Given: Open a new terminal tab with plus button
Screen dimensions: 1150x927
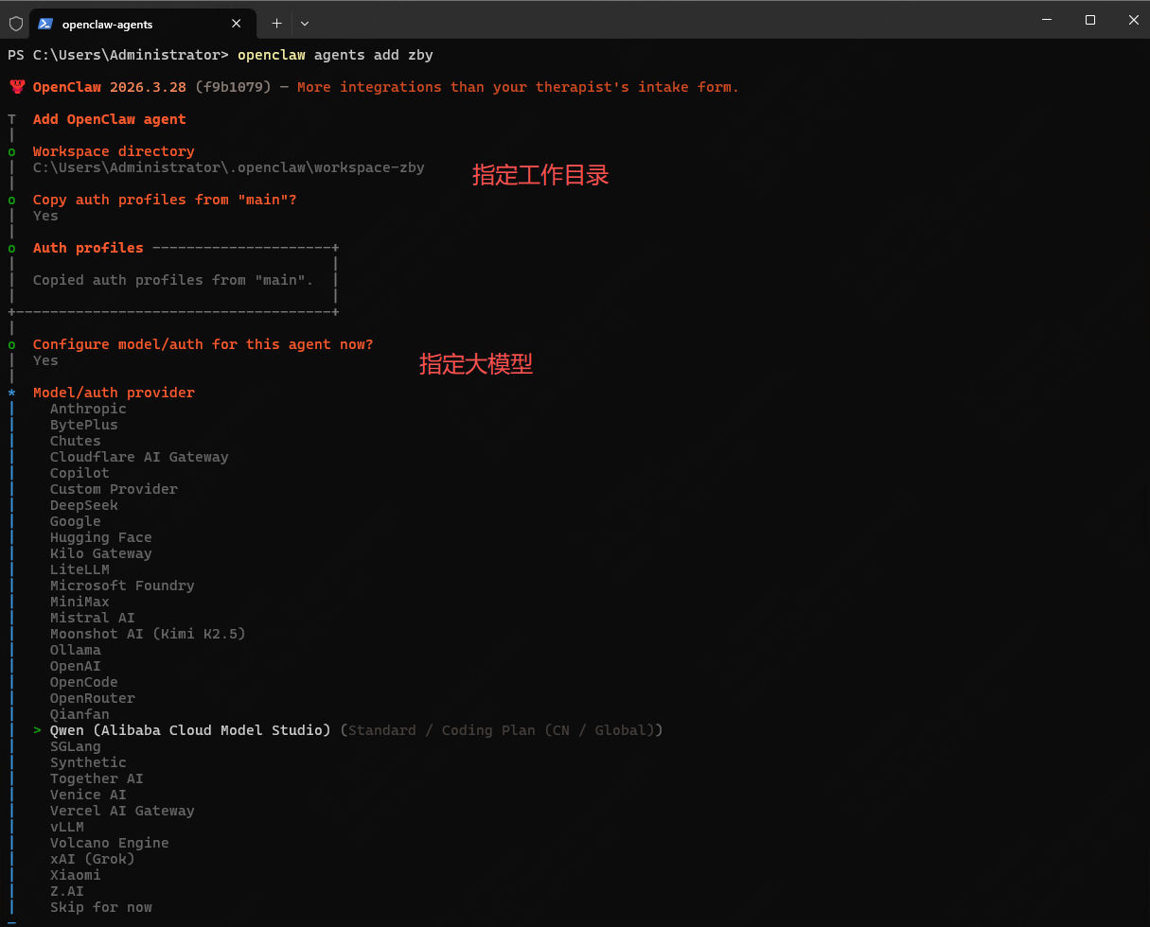Looking at the screenshot, I should (276, 24).
